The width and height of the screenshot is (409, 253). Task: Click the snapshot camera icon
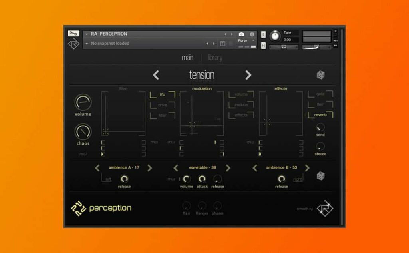tap(241, 34)
